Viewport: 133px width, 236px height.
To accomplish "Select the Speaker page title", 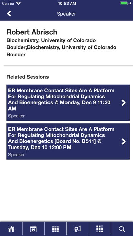I will (x=66, y=14).
